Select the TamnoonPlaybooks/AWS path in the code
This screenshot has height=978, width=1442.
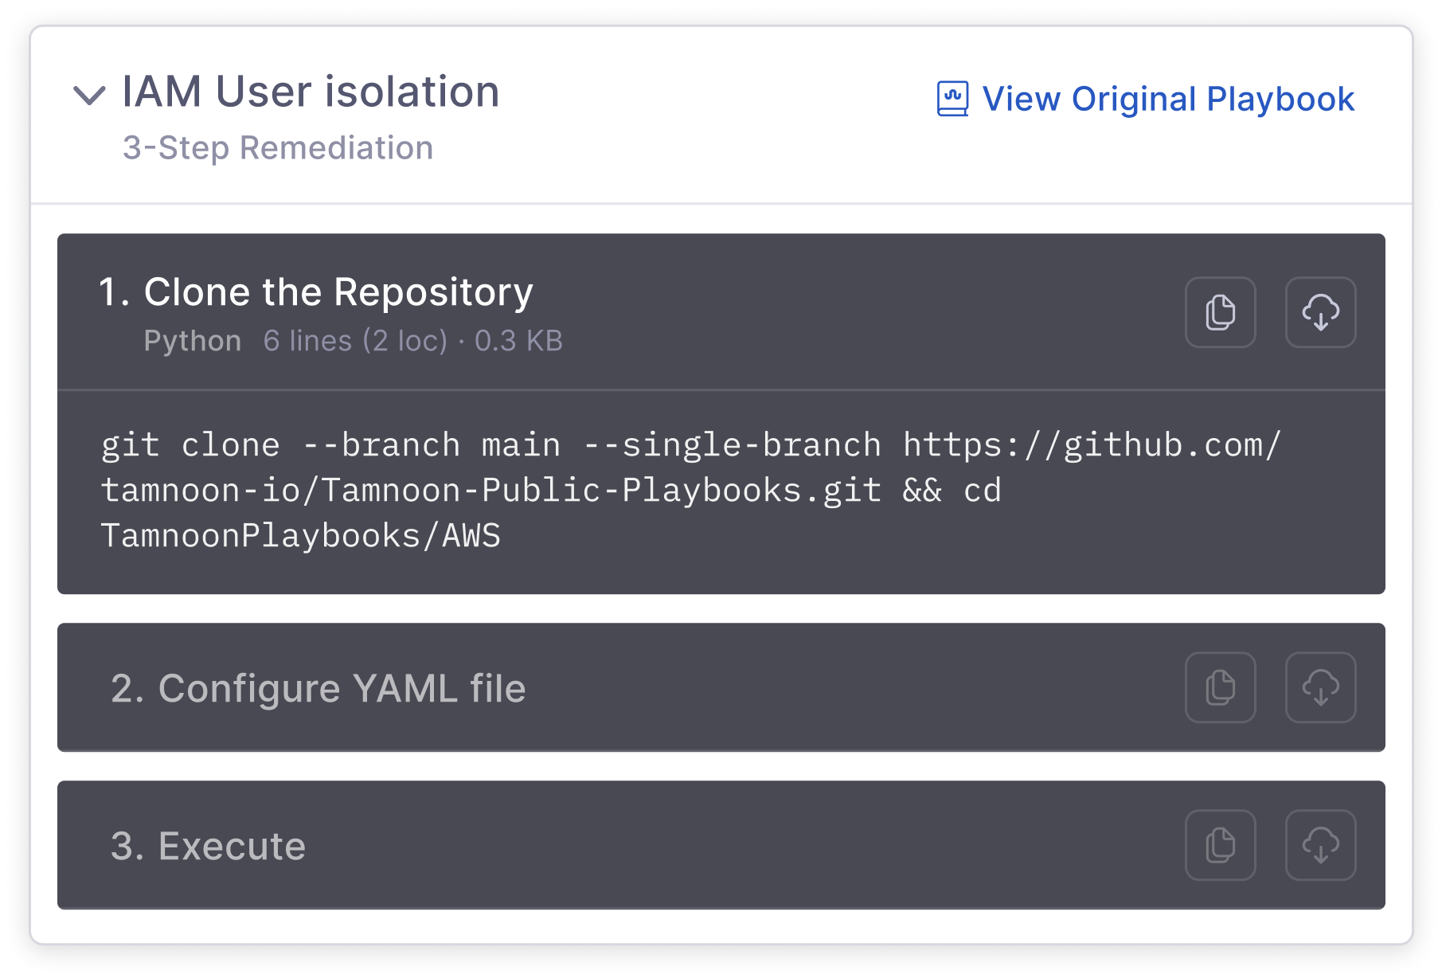click(x=299, y=535)
